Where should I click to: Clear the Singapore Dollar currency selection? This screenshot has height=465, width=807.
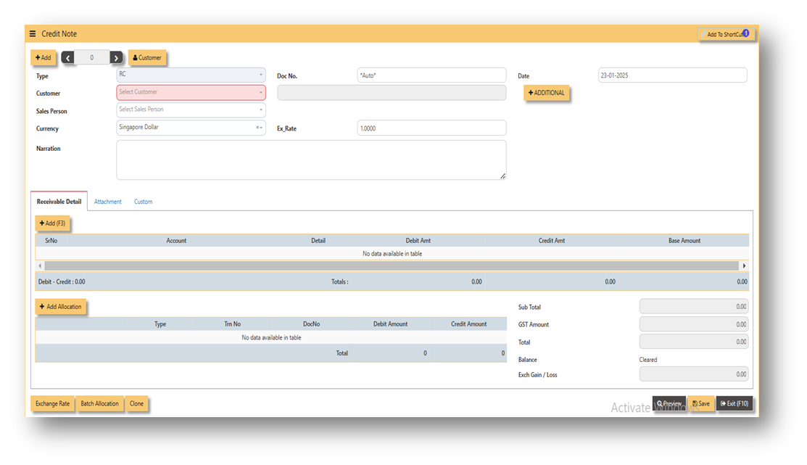(x=257, y=128)
